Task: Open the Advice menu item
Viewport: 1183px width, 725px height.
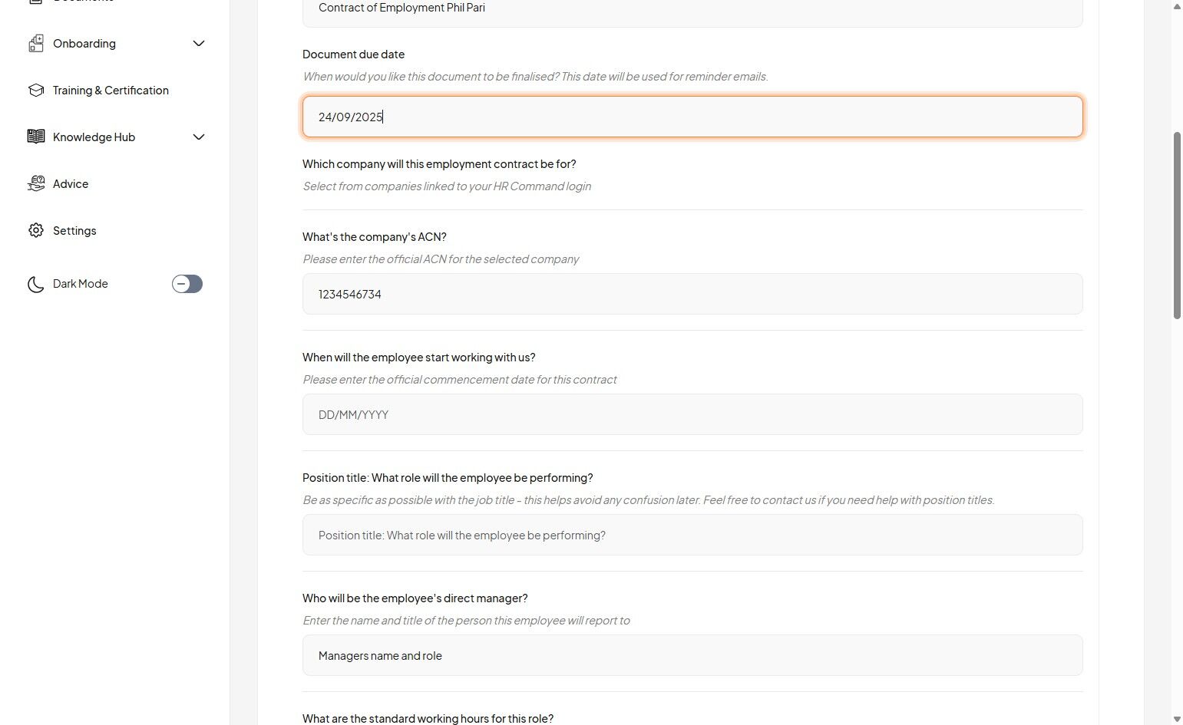Action: pos(71,184)
